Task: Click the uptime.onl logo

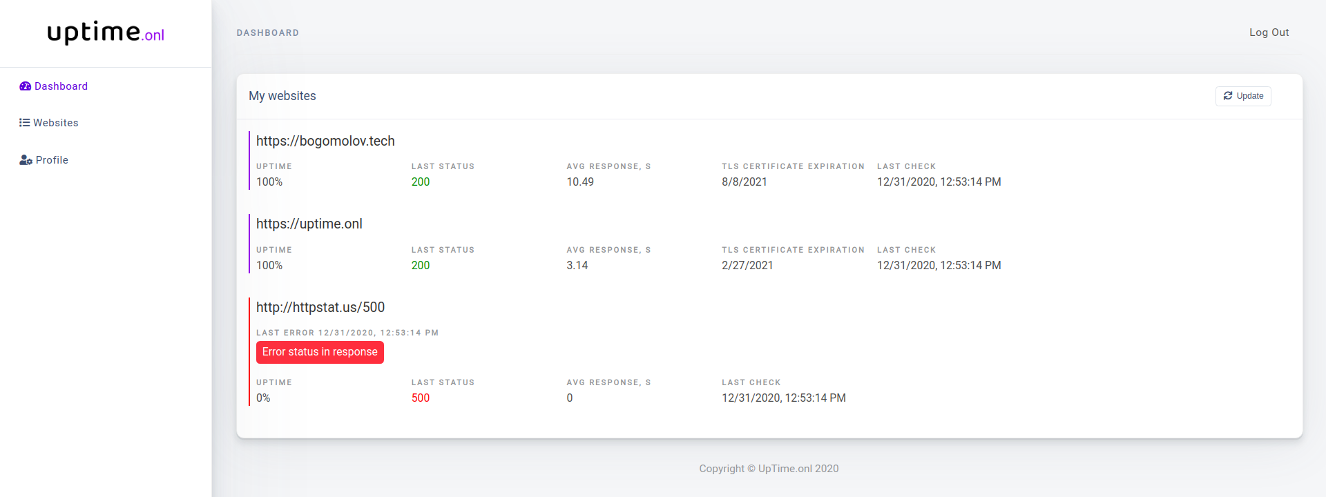Action: click(106, 32)
